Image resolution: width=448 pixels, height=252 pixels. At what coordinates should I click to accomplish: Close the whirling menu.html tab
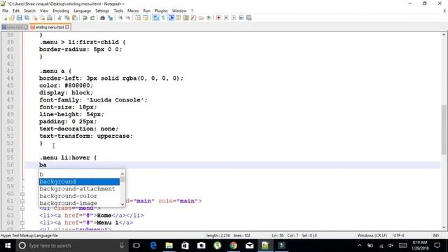click(67, 27)
